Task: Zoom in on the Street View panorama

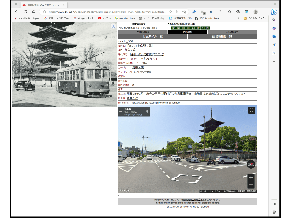Action: tap(251, 178)
